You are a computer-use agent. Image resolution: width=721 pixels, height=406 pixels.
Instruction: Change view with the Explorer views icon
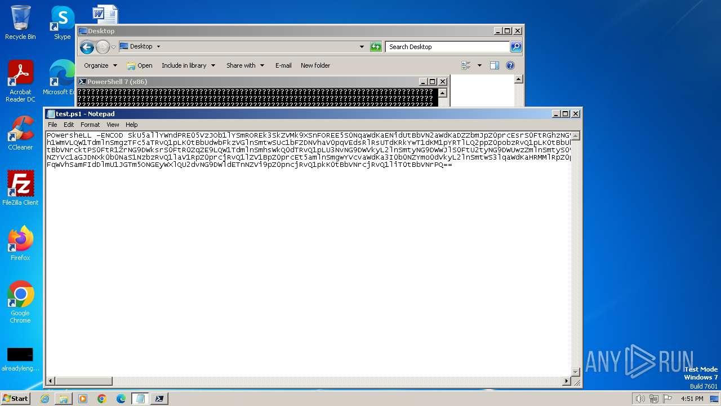tap(466, 65)
